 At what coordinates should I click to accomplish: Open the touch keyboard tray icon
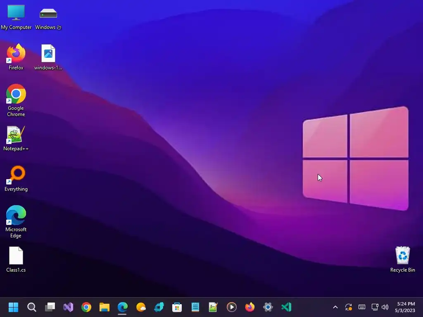[362, 307]
